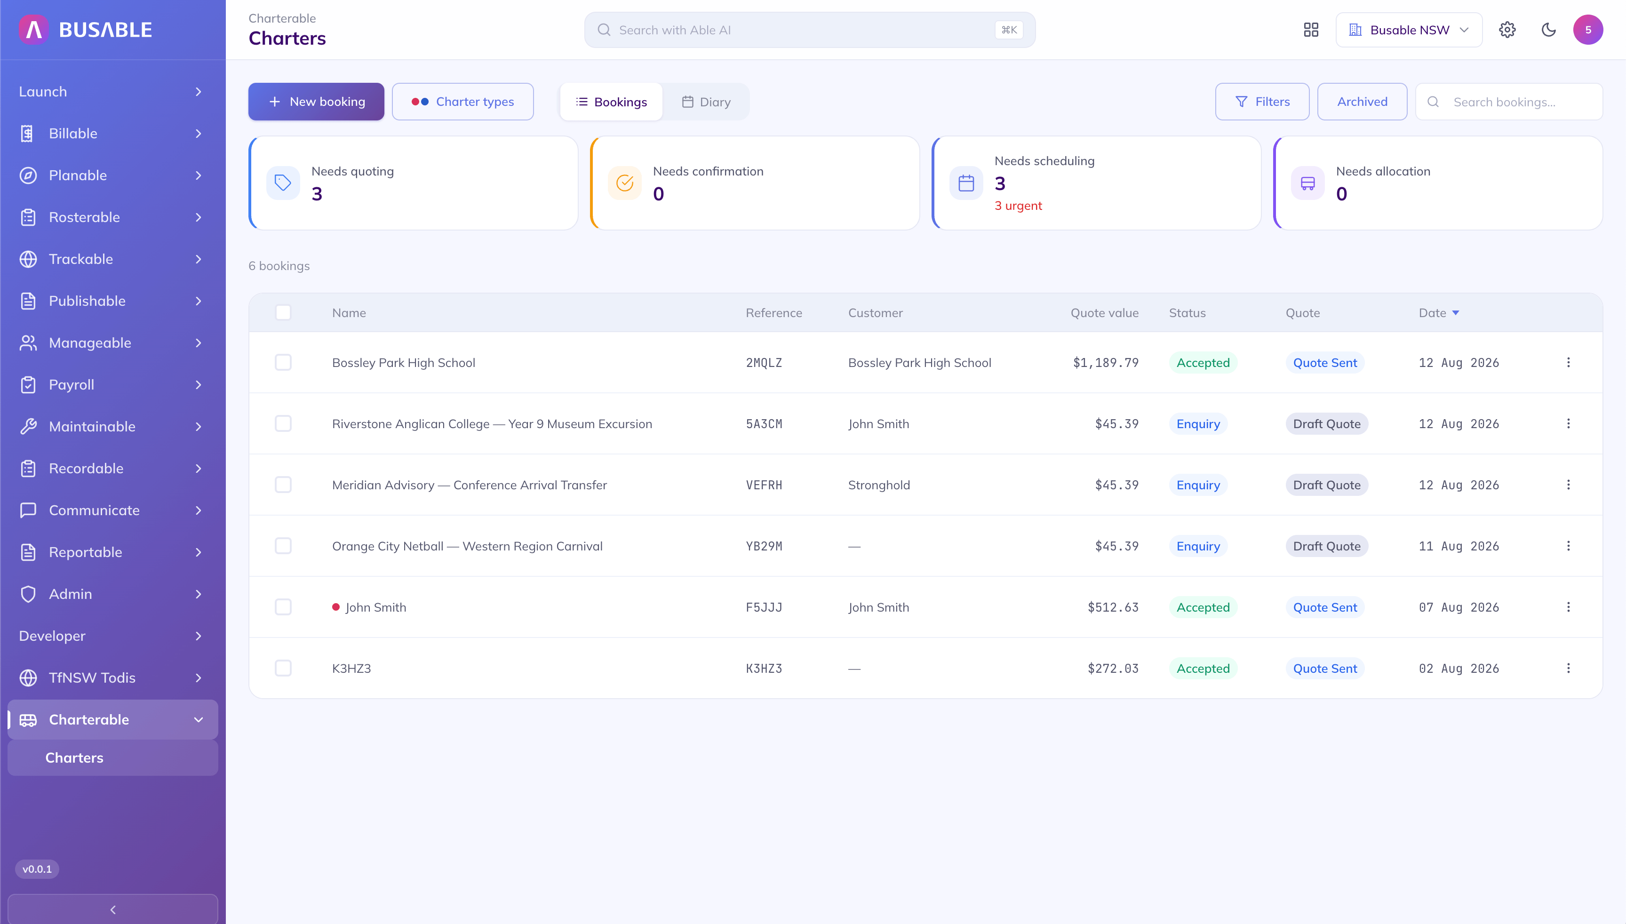Check the K3HZ3 booking row

click(283, 668)
